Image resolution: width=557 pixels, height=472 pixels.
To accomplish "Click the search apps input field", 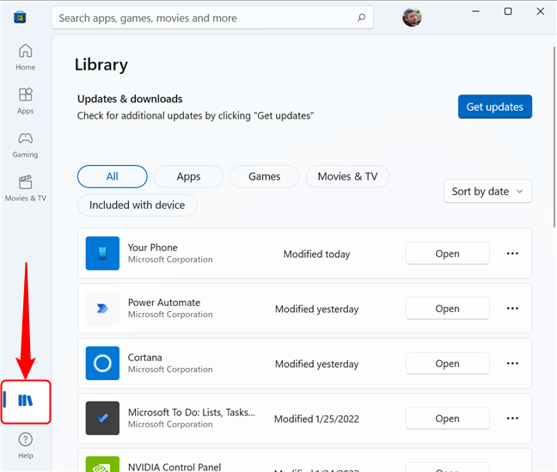I will [x=212, y=17].
